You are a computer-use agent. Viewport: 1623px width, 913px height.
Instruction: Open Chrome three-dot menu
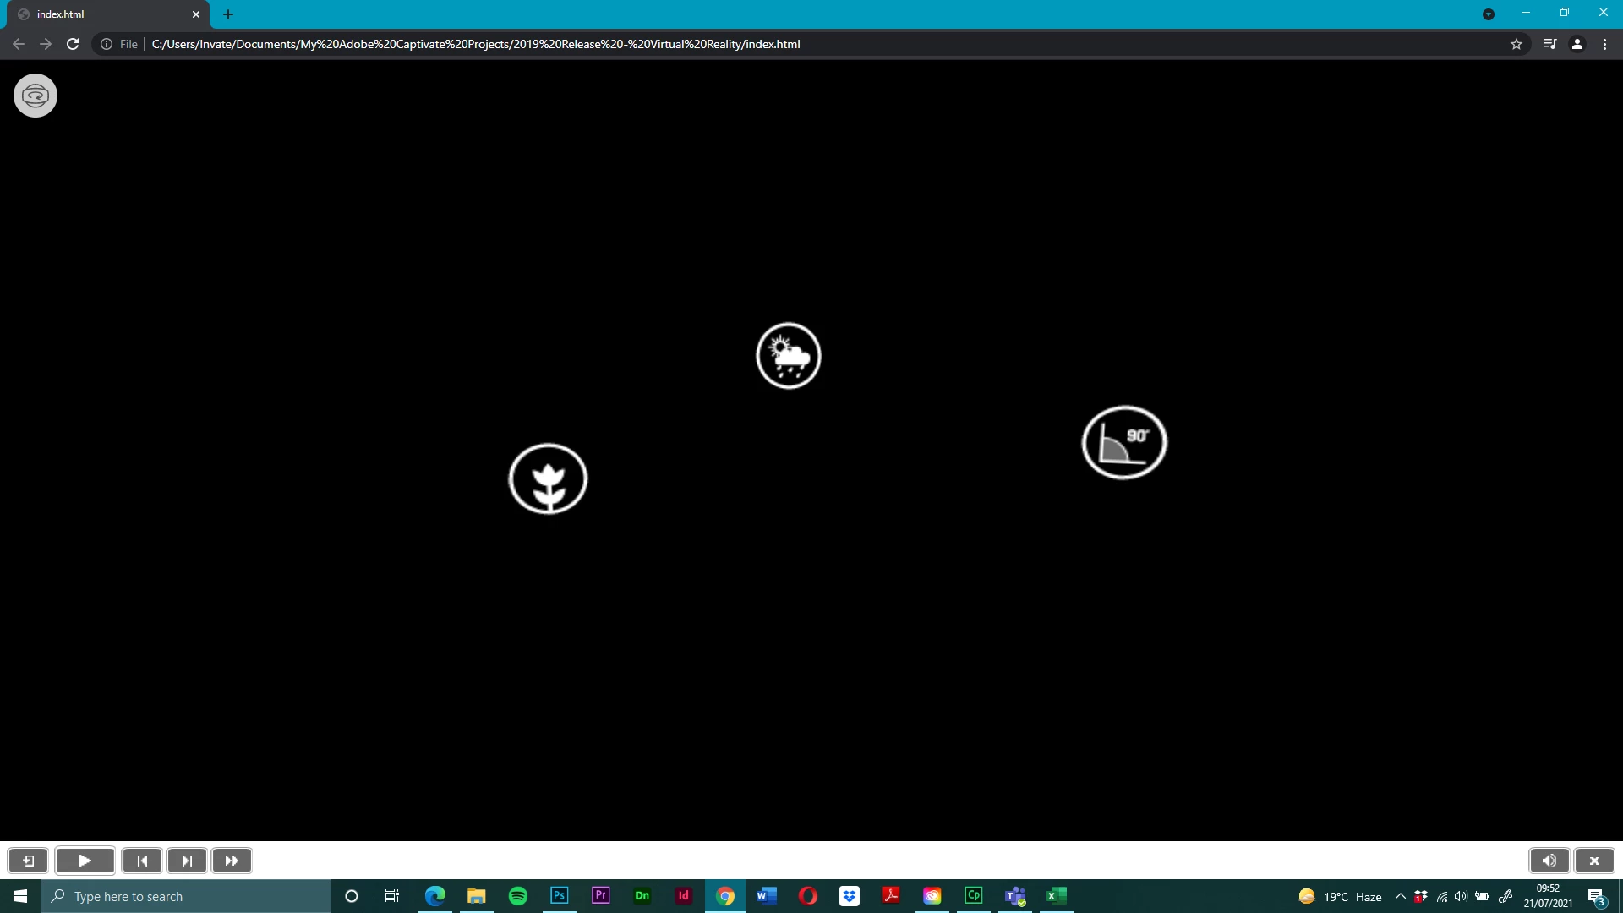coord(1604,44)
